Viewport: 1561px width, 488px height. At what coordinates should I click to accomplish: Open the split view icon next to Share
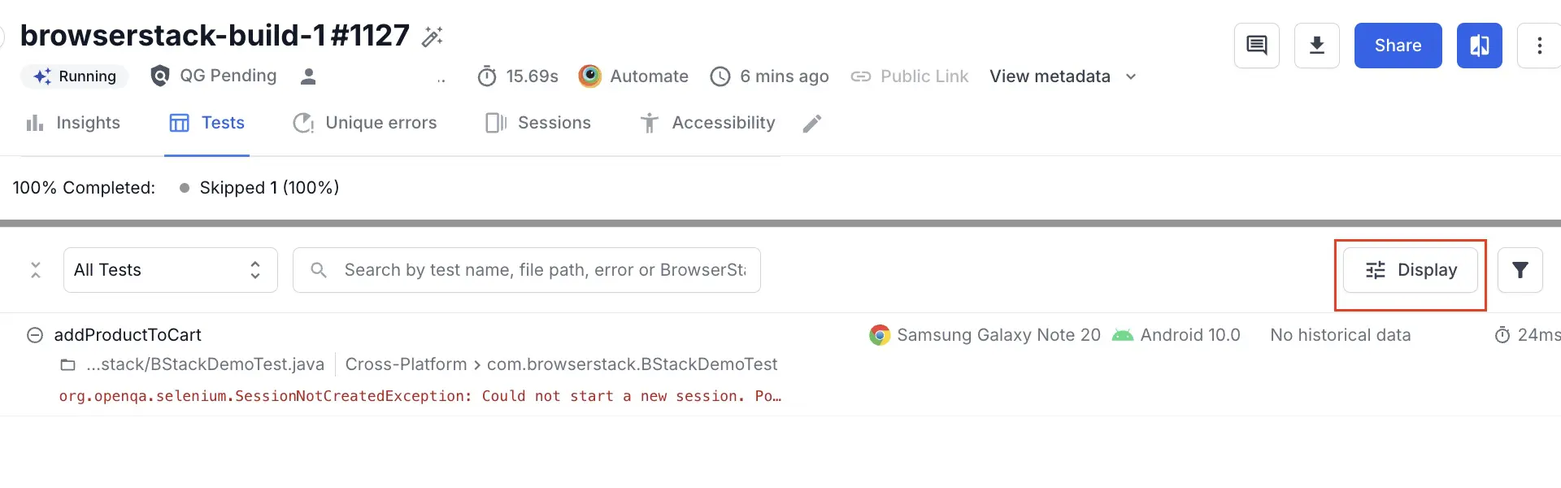(1479, 46)
